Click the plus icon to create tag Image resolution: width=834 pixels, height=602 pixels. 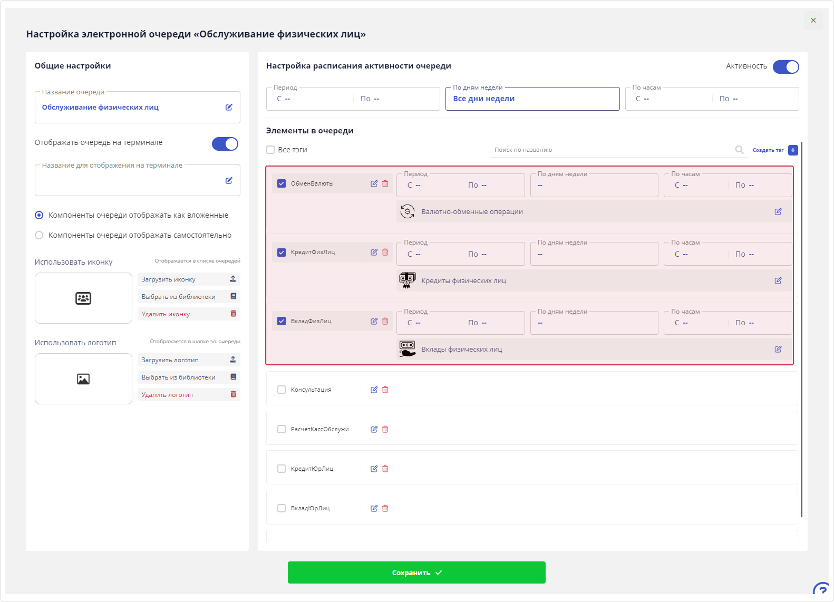click(793, 150)
